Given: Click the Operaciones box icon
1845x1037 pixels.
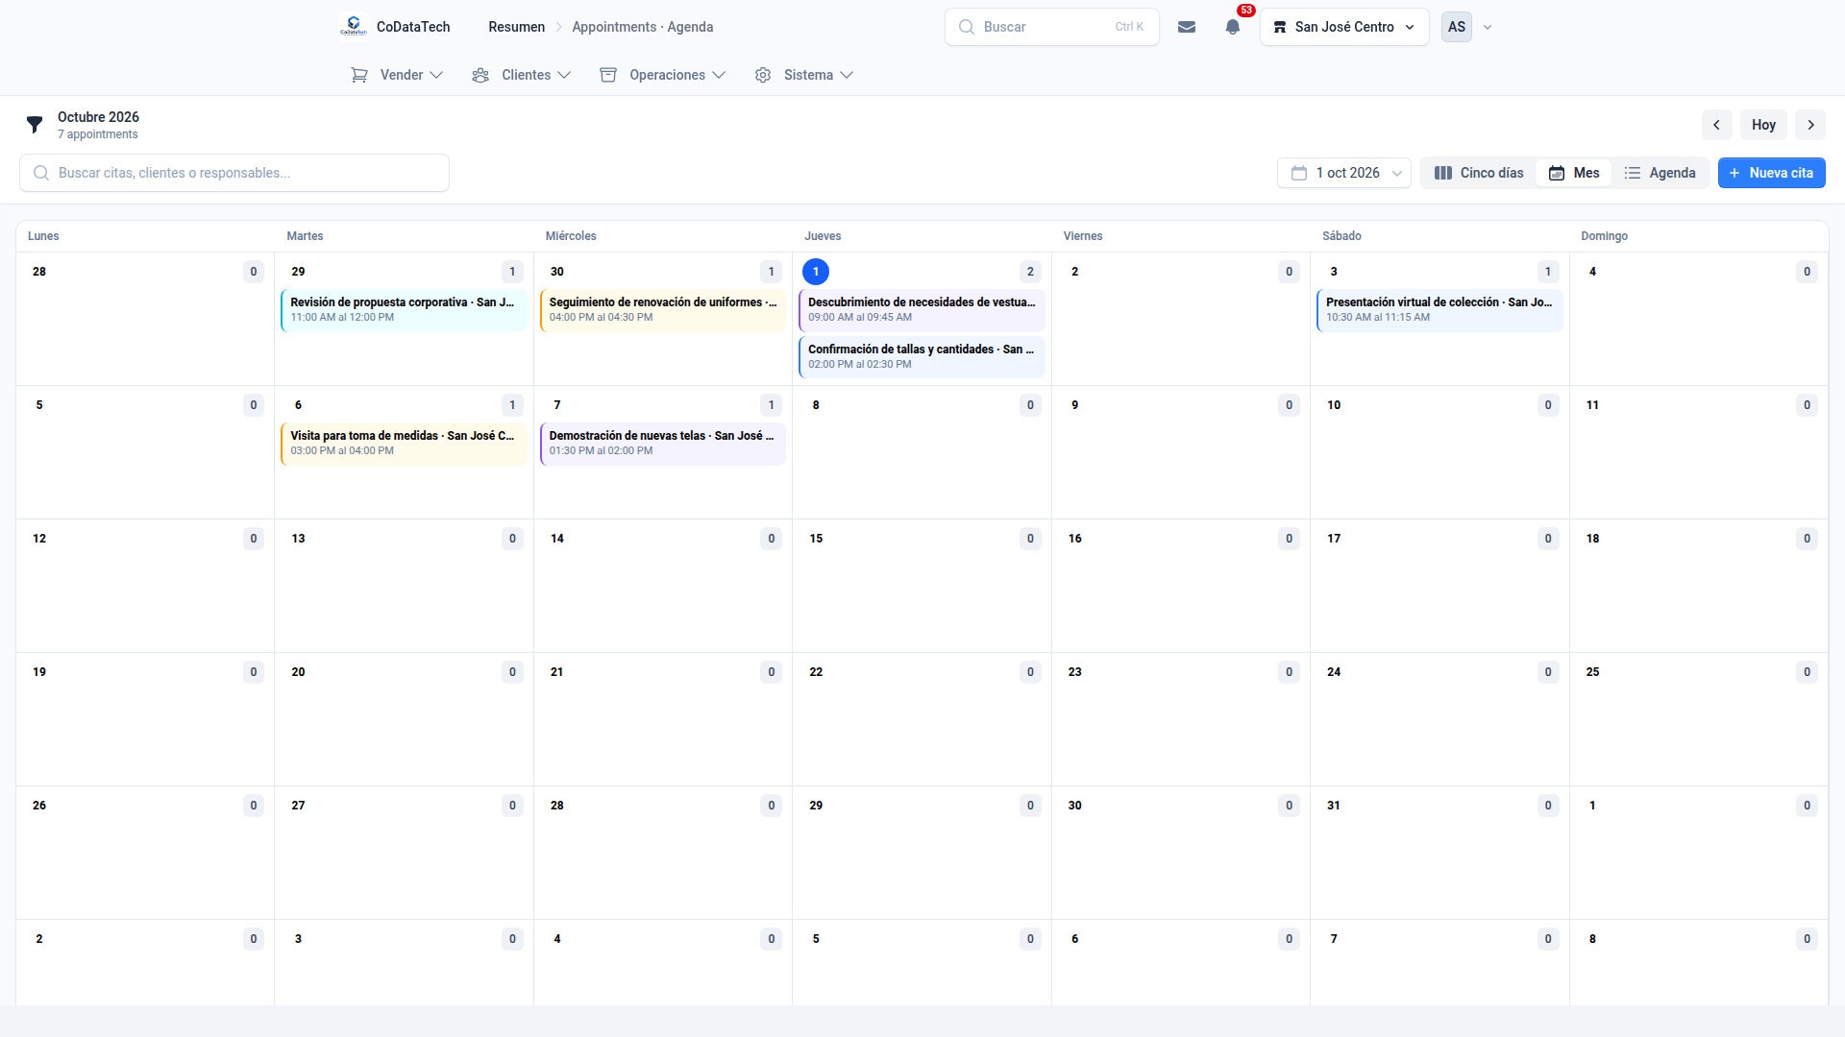Looking at the screenshot, I should coord(608,75).
